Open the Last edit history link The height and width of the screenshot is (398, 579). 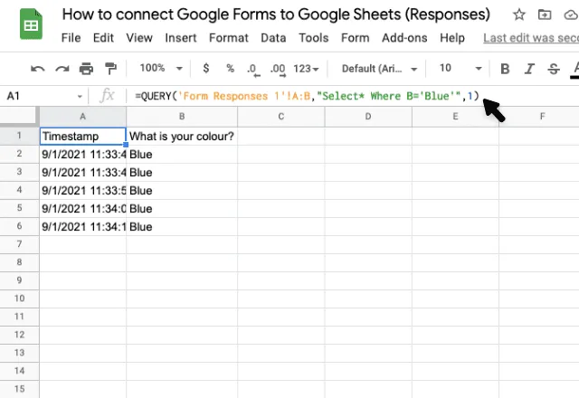(x=531, y=38)
